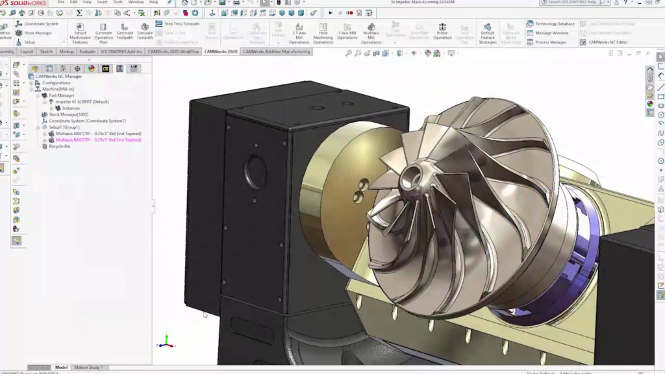Click Generate Toolpath in ribbon

click(x=125, y=34)
